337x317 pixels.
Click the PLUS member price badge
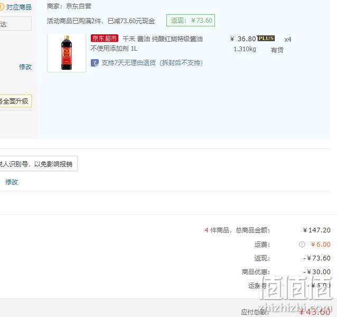point(266,38)
